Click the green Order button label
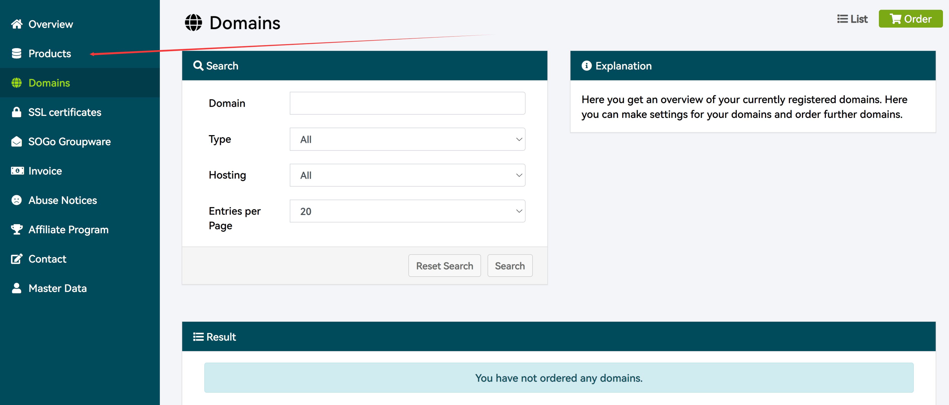 [x=918, y=19]
